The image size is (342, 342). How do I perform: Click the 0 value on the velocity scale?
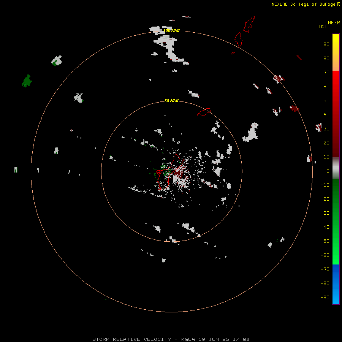click(x=328, y=171)
